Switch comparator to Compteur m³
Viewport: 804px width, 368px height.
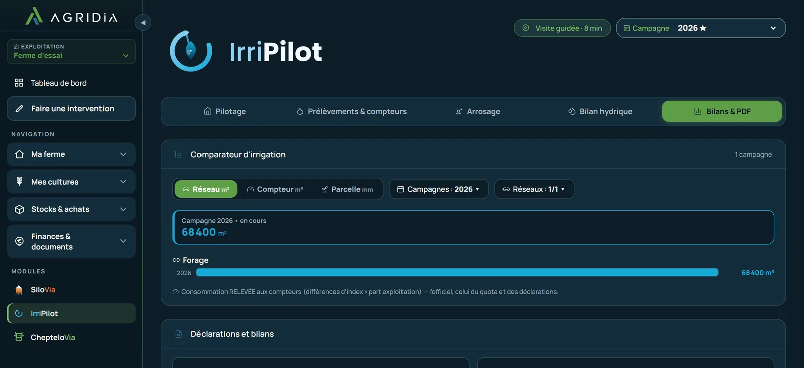pyautogui.click(x=275, y=189)
